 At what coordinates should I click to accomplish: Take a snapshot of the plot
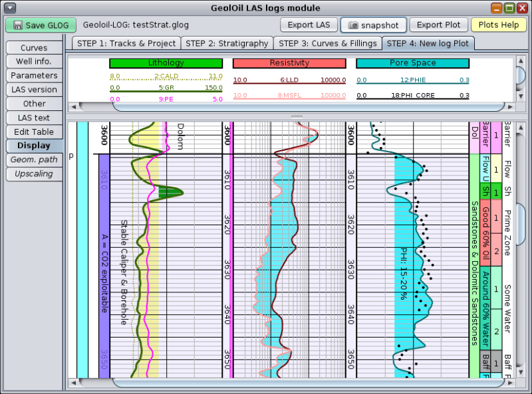(374, 25)
